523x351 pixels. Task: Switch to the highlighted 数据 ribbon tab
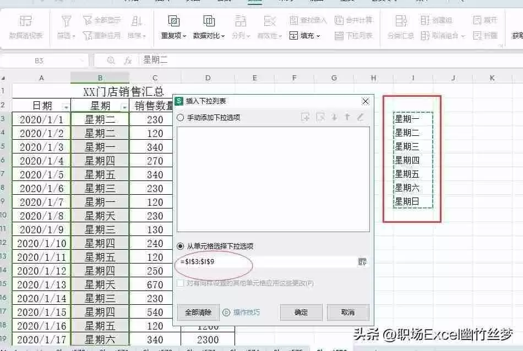click(x=255, y=2)
